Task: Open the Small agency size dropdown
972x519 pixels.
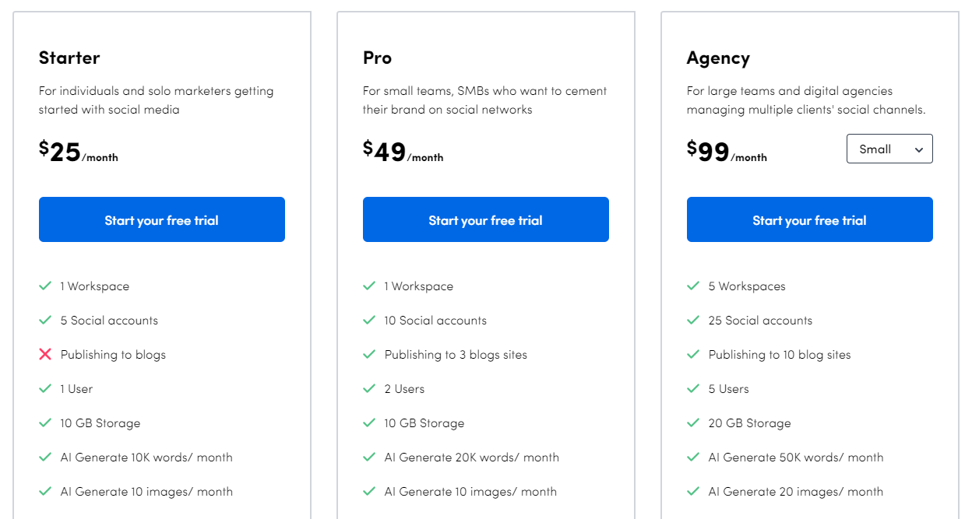Action: (x=889, y=149)
